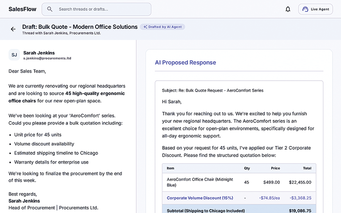Click 'Warranty details for enterprise use' bullet
This screenshot has height=213, width=341.
(52, 162)
